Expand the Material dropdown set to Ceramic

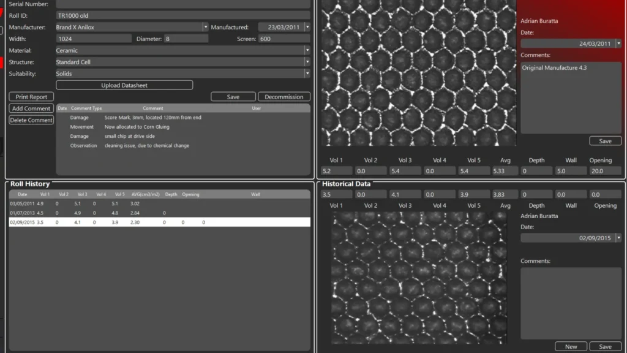point(307,50)
